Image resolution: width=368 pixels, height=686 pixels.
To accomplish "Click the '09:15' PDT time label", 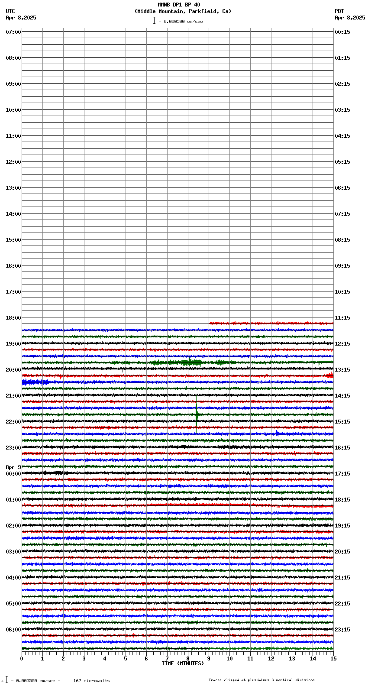I will point(342,266).
